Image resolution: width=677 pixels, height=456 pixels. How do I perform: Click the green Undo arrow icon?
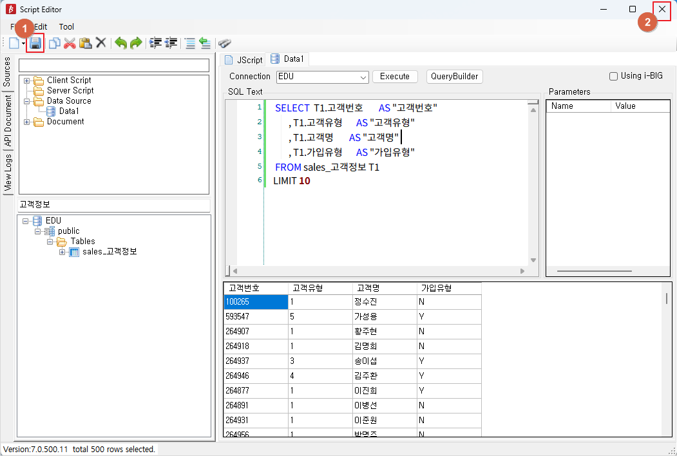pyautogui.click(x=121, y=43)
